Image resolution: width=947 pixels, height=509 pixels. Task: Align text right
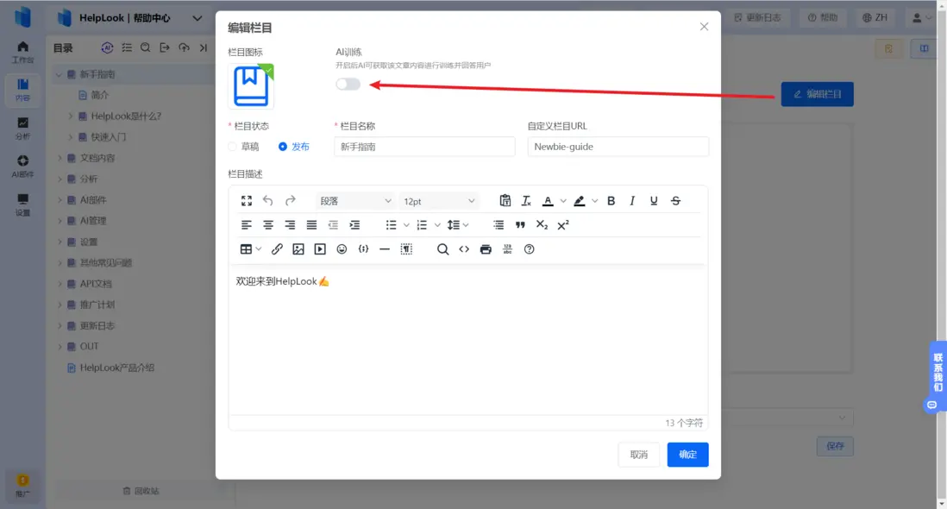click(x=290, y=225)
